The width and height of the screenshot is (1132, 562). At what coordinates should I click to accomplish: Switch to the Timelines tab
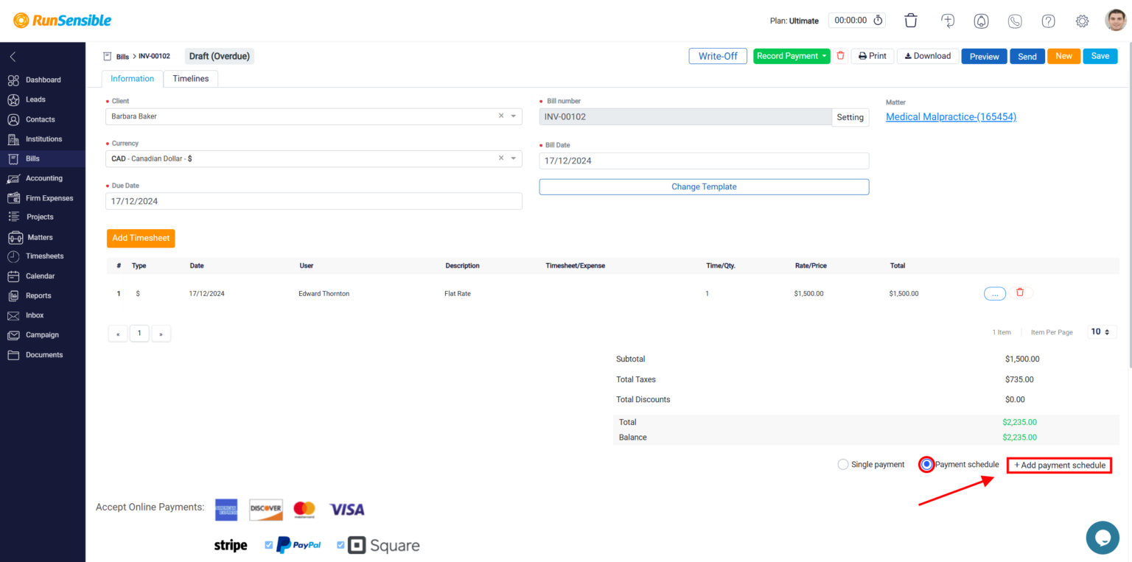191,79
